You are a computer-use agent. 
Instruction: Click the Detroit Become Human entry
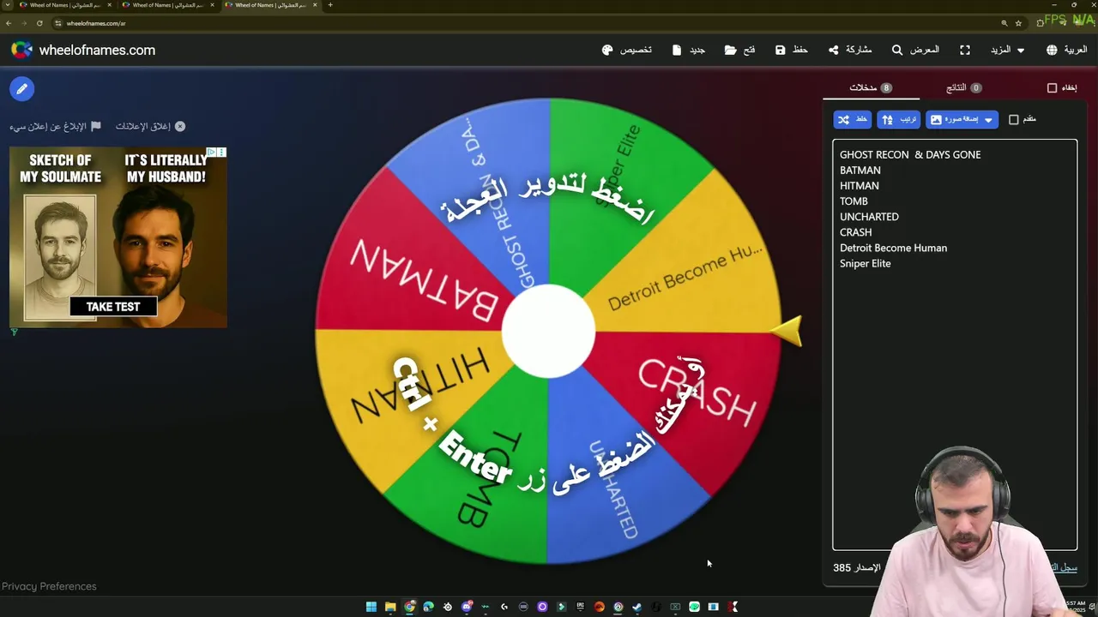[x=893, y=248]
